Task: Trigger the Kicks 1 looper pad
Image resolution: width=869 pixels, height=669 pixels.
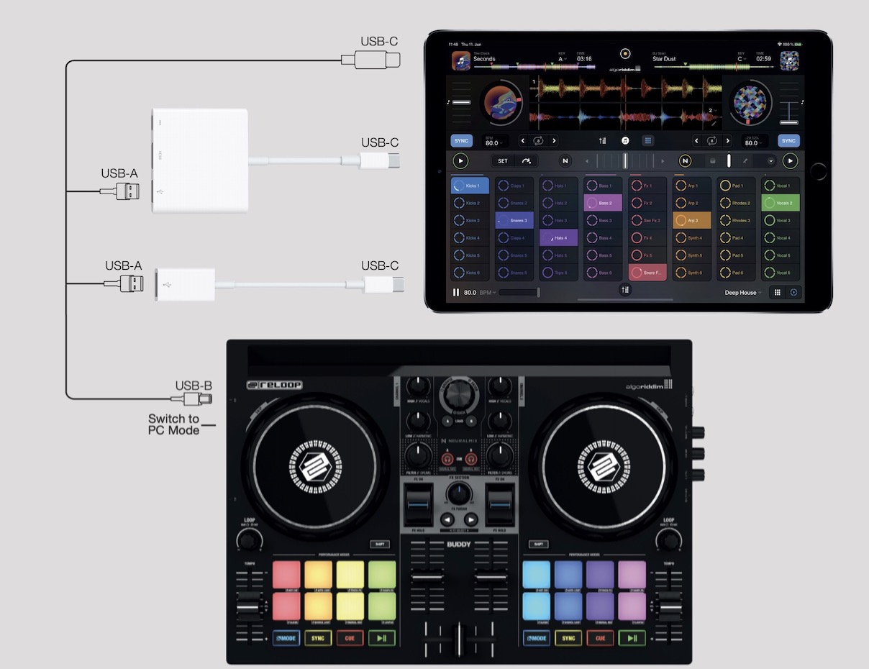Action: coord(469,185)
